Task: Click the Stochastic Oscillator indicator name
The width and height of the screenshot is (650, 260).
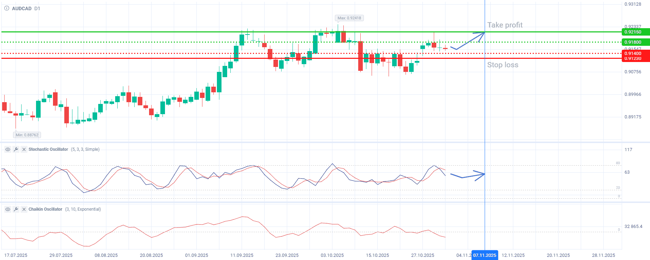Action: pyautogui.click(x=48, y=149)
